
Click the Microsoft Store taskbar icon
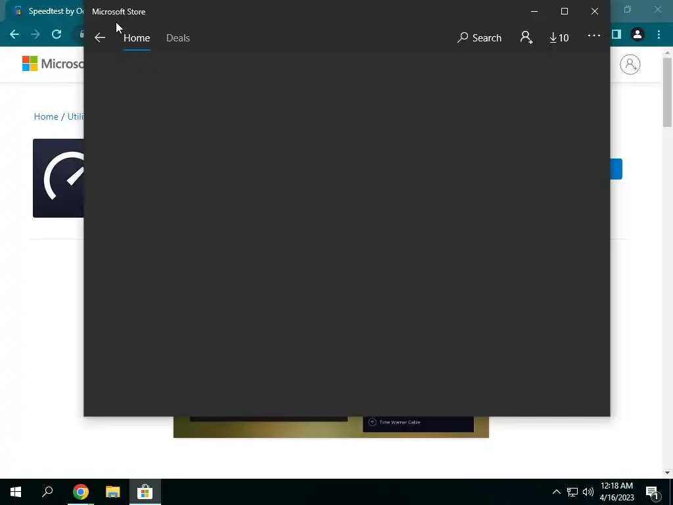(145, 492)
